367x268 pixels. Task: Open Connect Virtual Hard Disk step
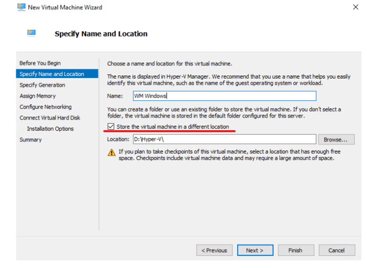(x=50, y=118)
